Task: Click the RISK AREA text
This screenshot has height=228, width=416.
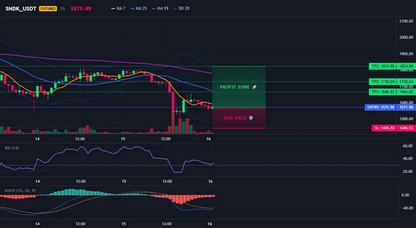Action: [235, 118]
